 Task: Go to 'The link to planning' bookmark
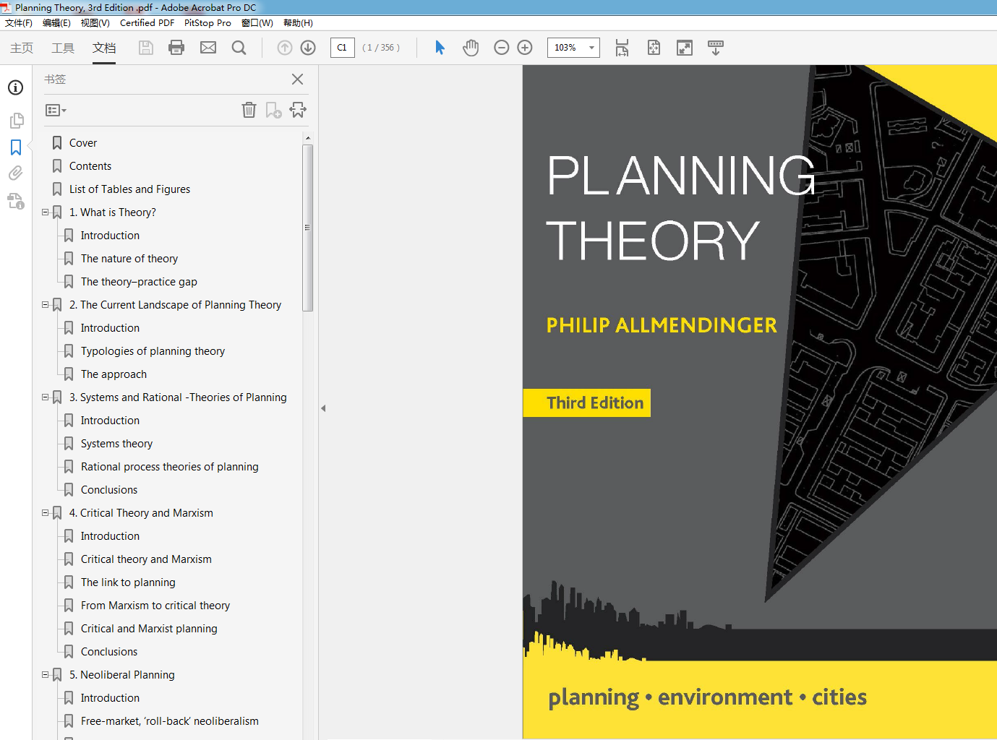point(128,582)
